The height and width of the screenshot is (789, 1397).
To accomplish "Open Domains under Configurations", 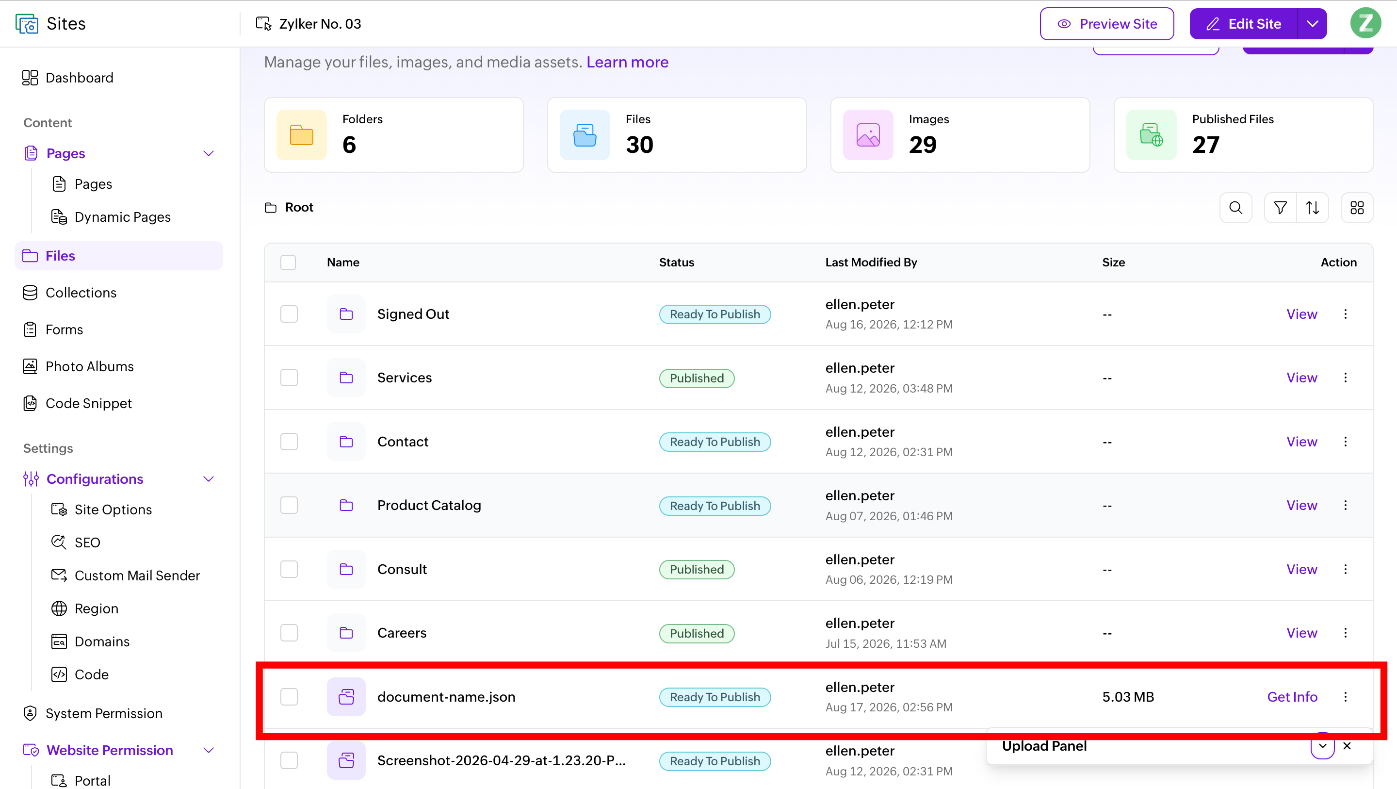I will pyautogui.click(x=91, y=641).
